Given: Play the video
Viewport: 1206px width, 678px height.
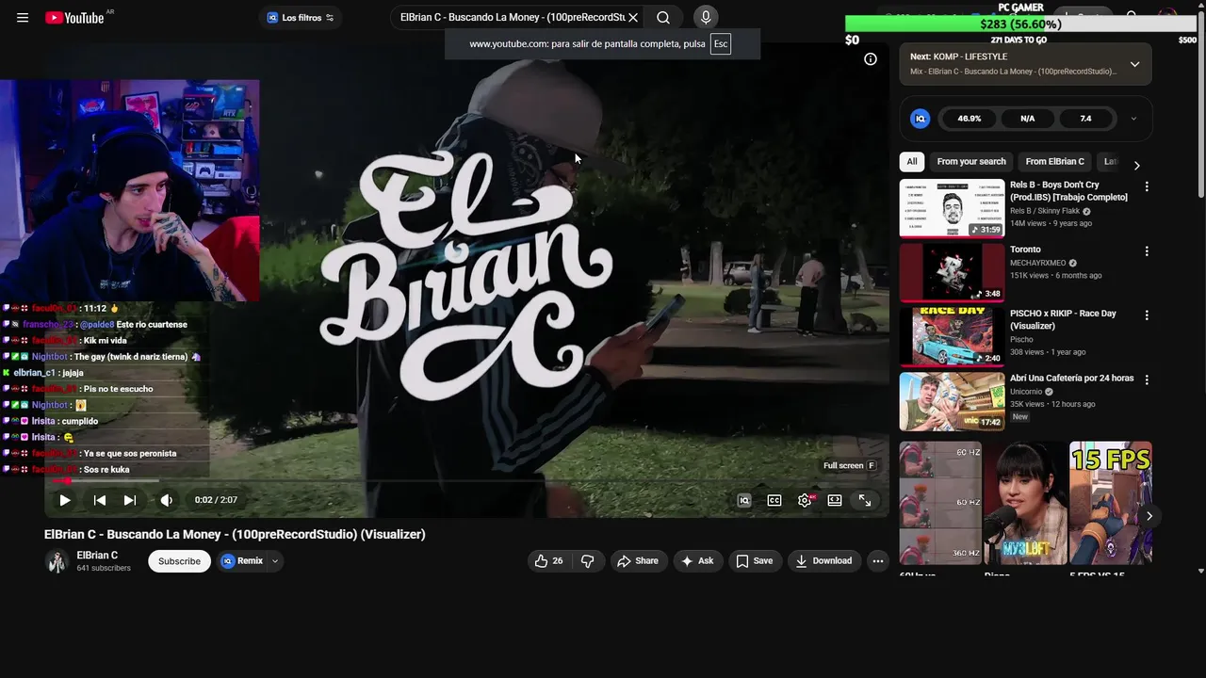Looking at the screenshot, I should [65, 500].
